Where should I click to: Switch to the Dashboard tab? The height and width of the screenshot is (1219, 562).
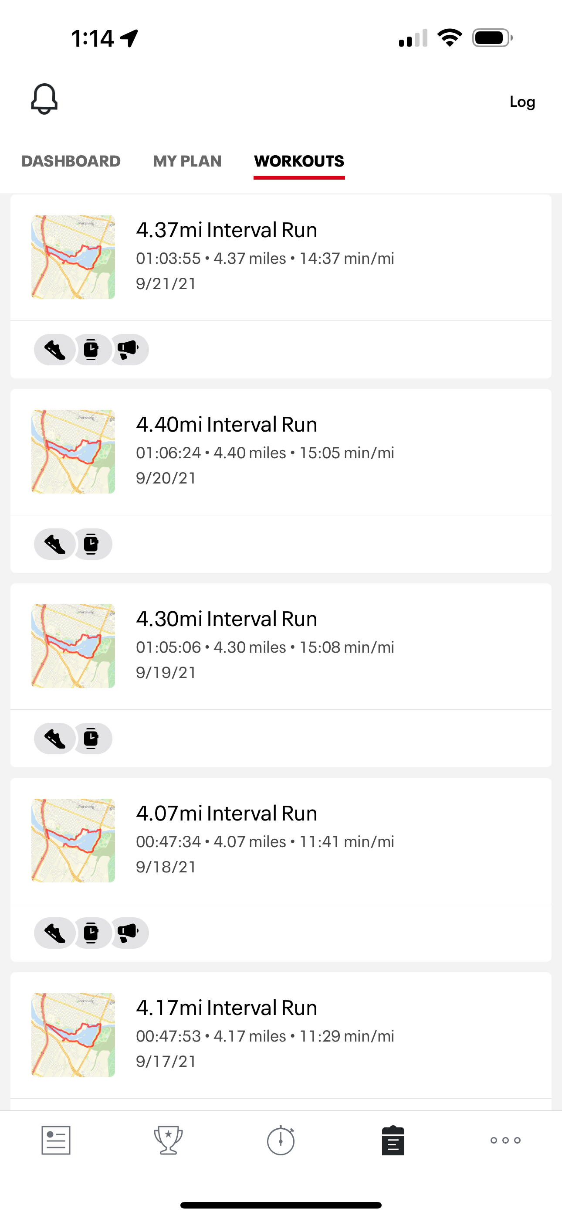point(71,161)
